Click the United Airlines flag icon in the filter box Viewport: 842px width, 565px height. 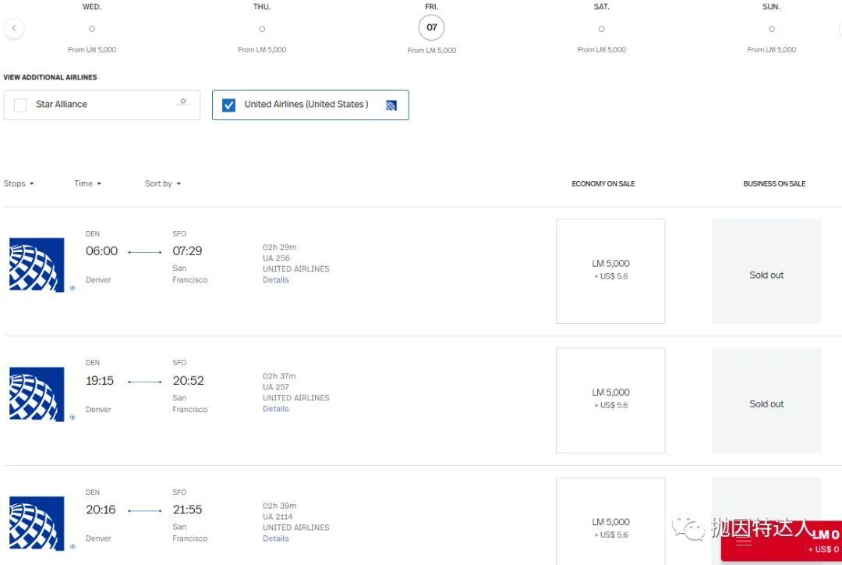click(x=391, y=105)
